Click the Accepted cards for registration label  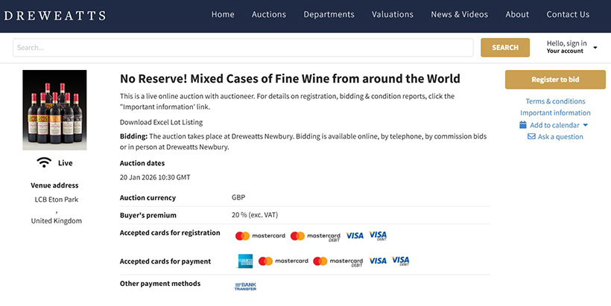[170, 233]
